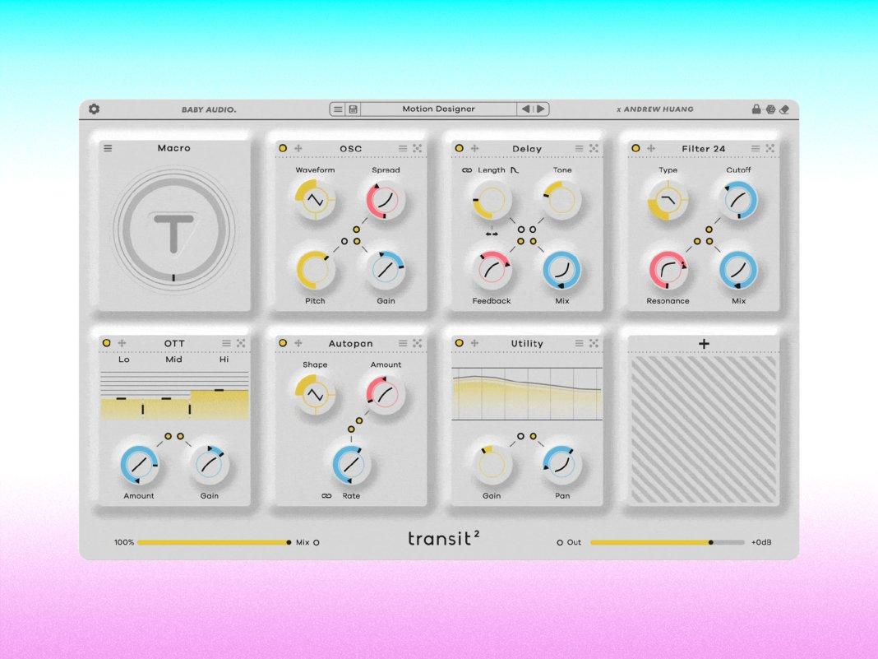Click the move handle on the Filter 24 module
This screenshot has height=659, width=878.
pos(651,148)
